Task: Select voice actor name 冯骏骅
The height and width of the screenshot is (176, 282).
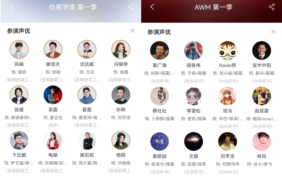Action: coord(121,64)
